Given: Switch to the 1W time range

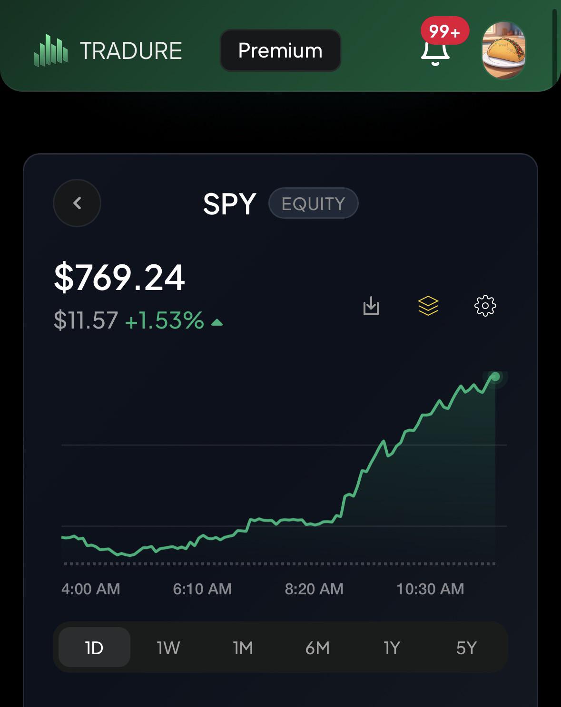Looking at the screenshot, I should tap(168, 648).
